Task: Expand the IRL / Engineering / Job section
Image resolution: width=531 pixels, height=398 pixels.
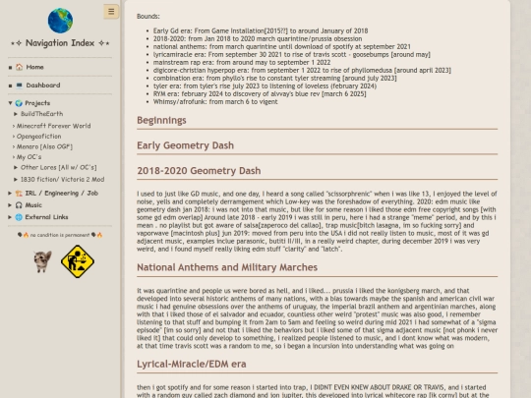Action: (x=10, y=194)
